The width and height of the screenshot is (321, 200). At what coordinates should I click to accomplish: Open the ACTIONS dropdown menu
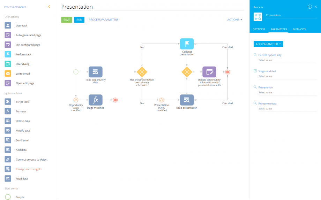[x=234, y=20]
